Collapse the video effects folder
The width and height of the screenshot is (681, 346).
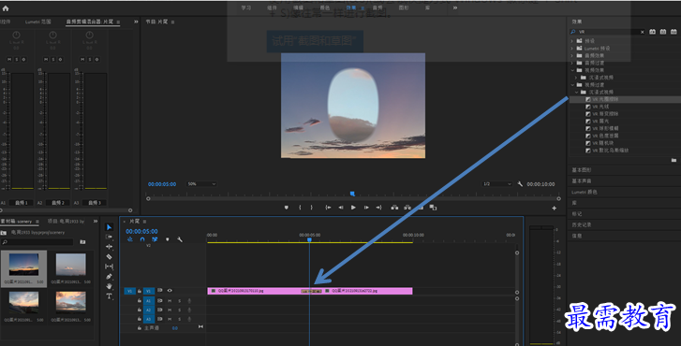(x=572, y=70)
